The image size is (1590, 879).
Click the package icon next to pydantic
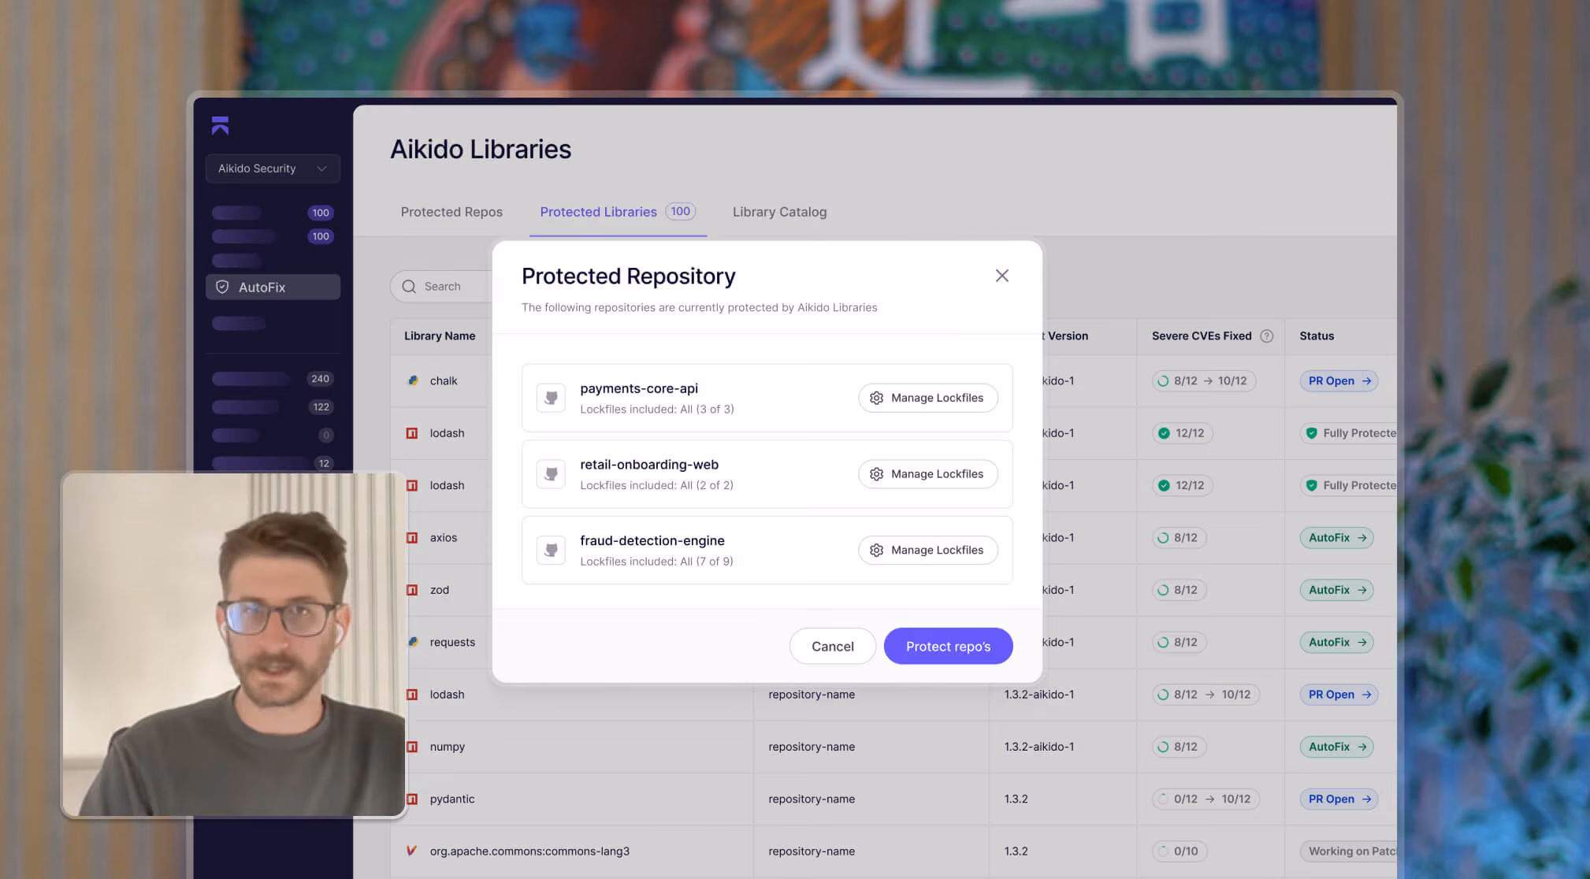point(411,799)
